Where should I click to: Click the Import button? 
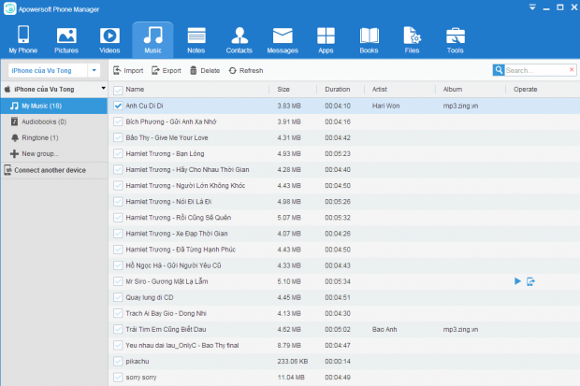(129, 70)
